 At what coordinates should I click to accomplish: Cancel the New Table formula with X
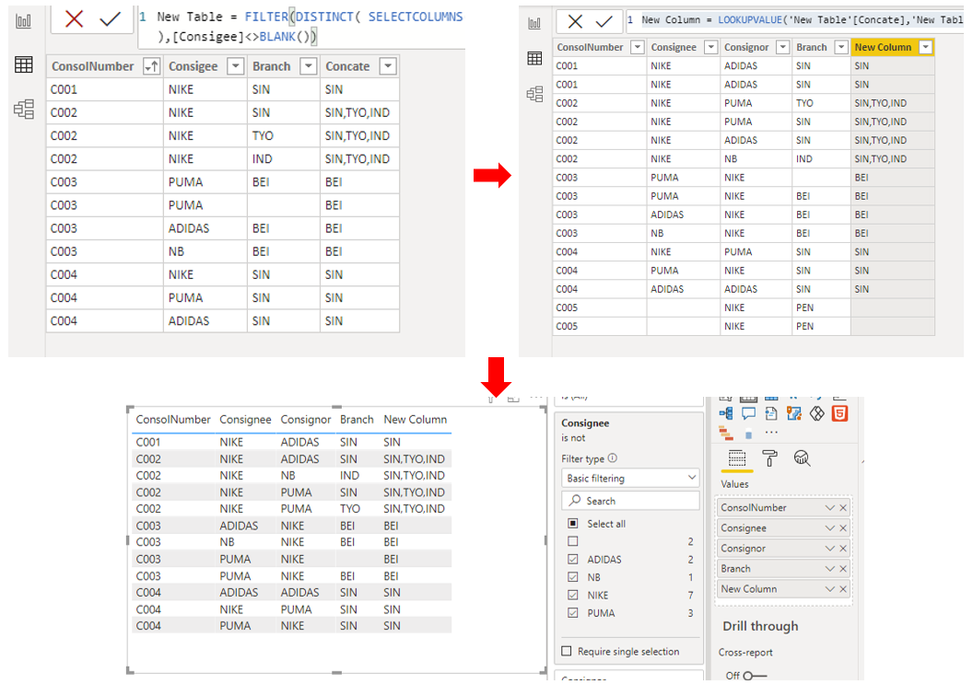tap(75, 19)
